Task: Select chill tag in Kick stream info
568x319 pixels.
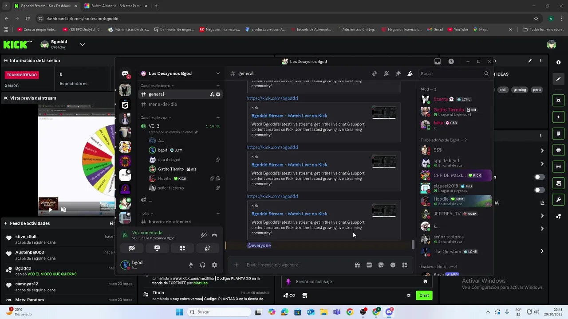Action: 503,90
